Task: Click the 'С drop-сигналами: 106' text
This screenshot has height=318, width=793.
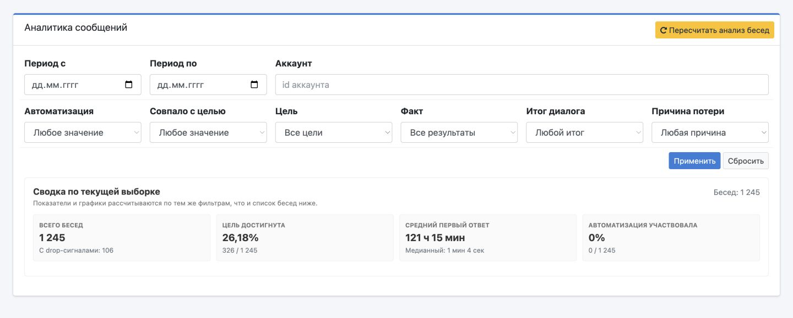Action: tap(77, 250)
